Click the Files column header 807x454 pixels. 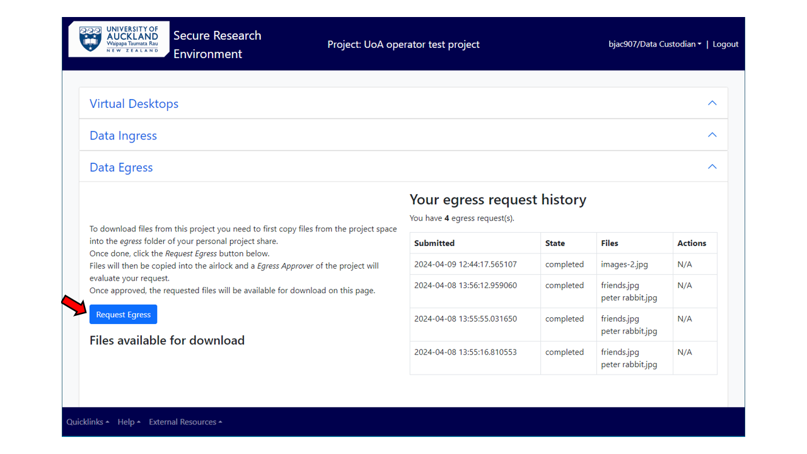coord(610,243)
